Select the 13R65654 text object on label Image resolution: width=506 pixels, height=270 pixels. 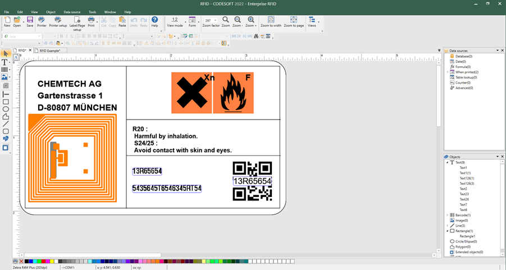click(147, 171)
